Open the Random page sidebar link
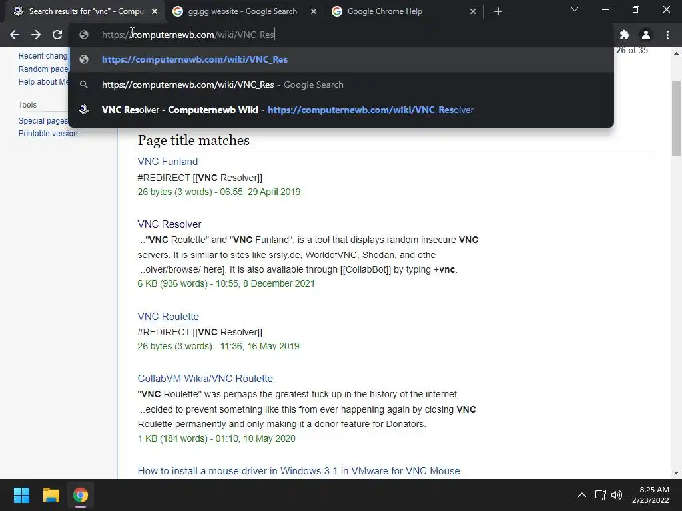Image resolution: width=682 pixels, height=511 pixels. (x=43, y=69)
